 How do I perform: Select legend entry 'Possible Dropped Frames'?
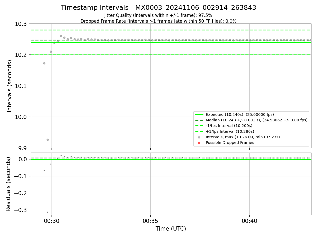(230, 143)
